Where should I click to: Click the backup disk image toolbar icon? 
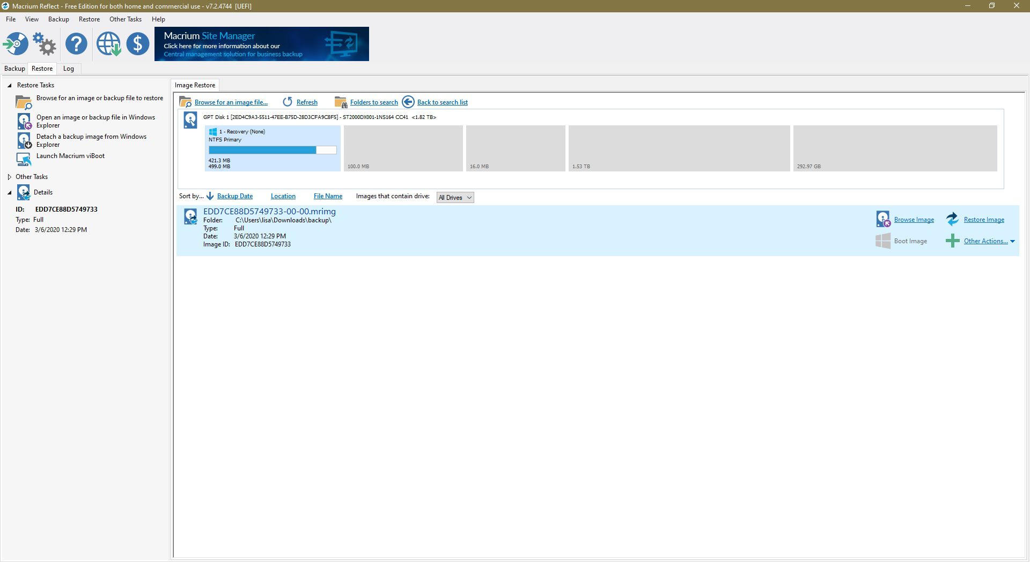pos(16,43)
